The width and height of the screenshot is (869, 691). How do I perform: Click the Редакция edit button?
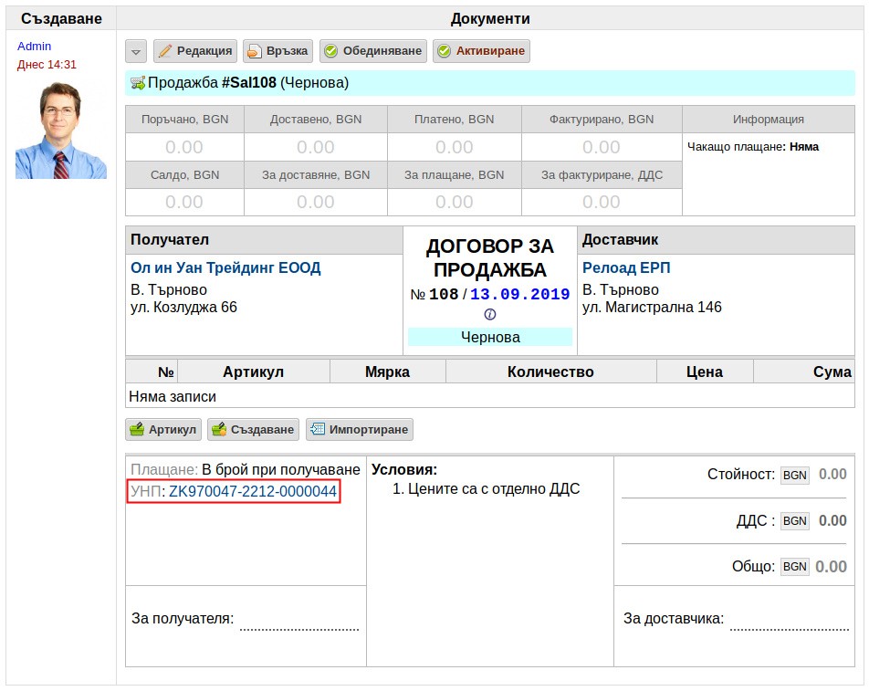(195, 51)
